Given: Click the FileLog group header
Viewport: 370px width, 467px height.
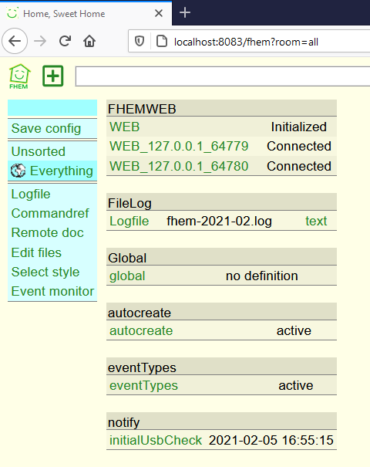Looking at the screenshot, I should click(x=221, y=202).
